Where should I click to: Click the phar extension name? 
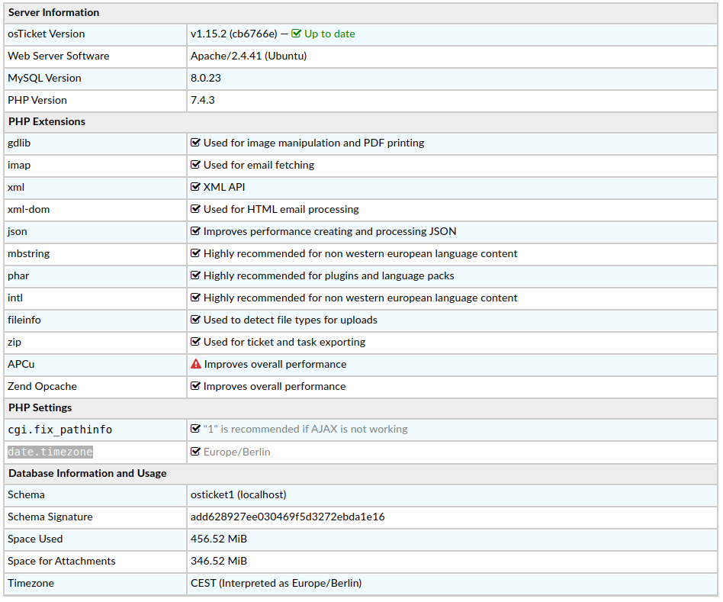[18, 276]
